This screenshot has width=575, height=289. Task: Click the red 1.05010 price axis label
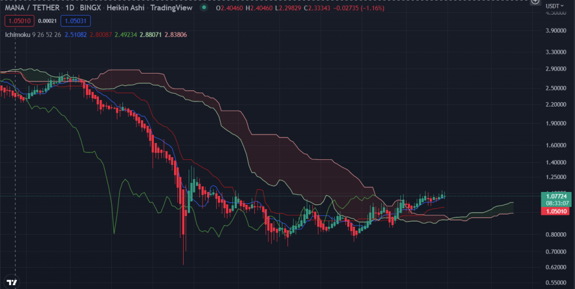pos(556,211)
